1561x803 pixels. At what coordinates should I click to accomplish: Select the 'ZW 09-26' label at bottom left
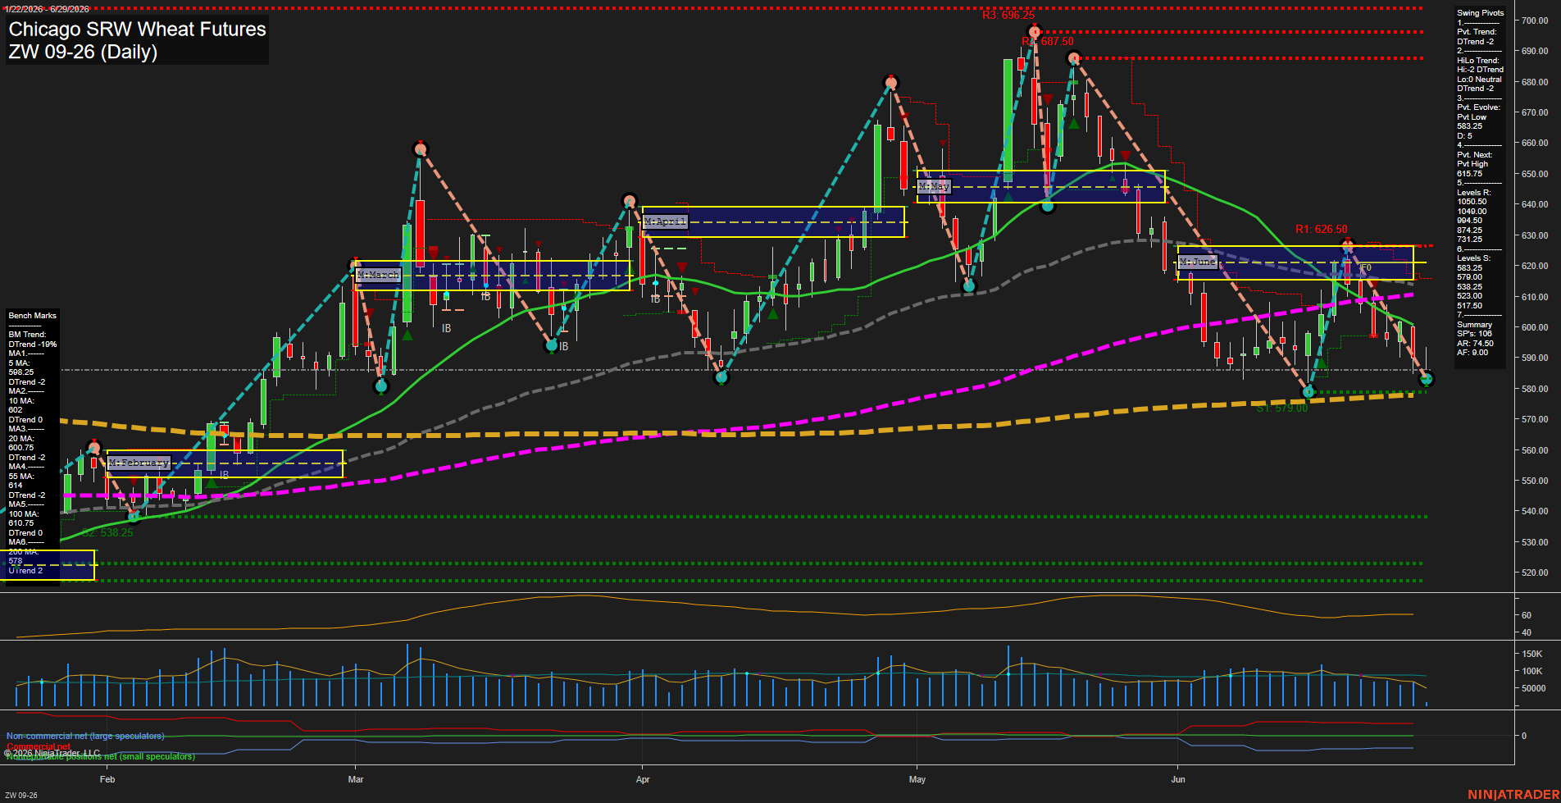click(x=21, y=796)
